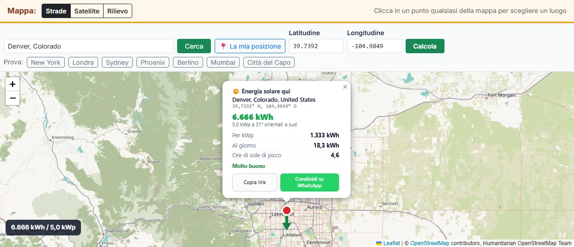
Task: Try the Città del Capo preset
Action: [269, 62]
